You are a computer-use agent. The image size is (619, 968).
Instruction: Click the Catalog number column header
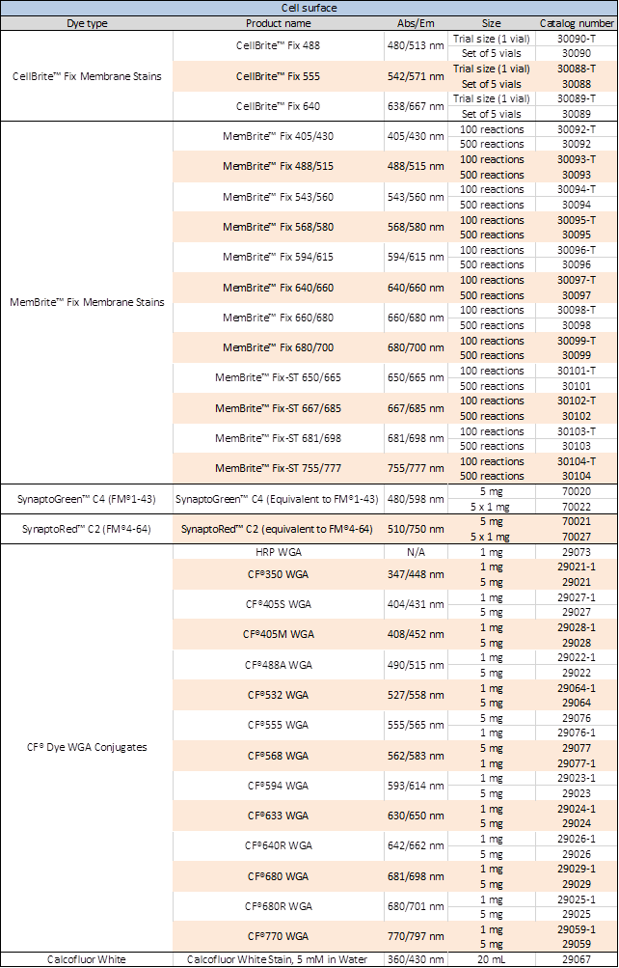577,23
